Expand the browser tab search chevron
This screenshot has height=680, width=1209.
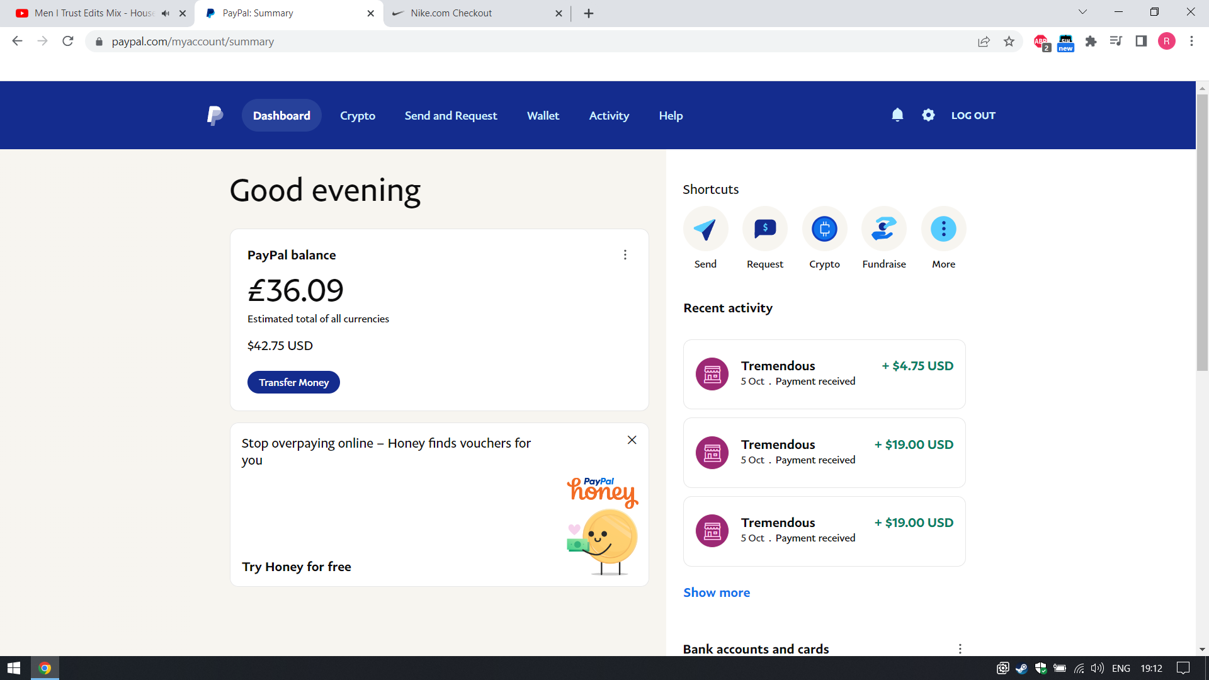pyautogui.click(x=1082, y=12)
